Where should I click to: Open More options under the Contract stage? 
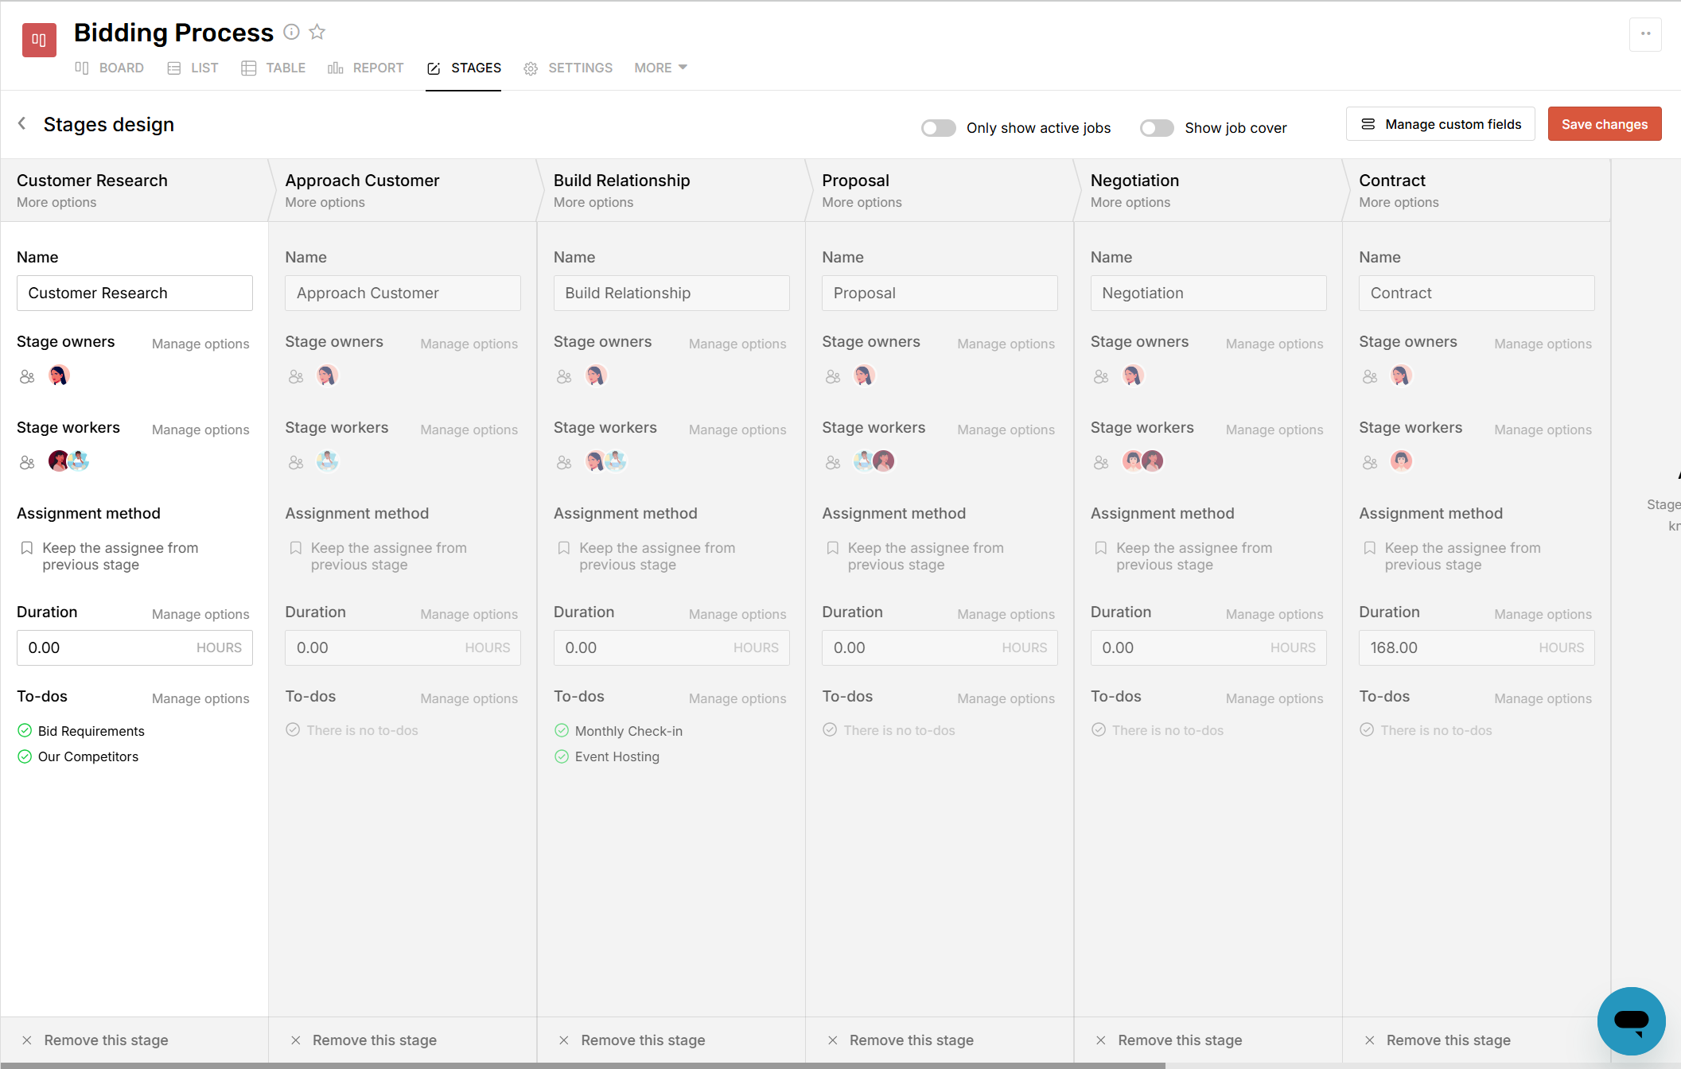1399,202
